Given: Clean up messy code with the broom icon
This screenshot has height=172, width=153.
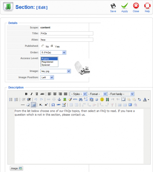Looking at the screenshot, I should (70, 99).
